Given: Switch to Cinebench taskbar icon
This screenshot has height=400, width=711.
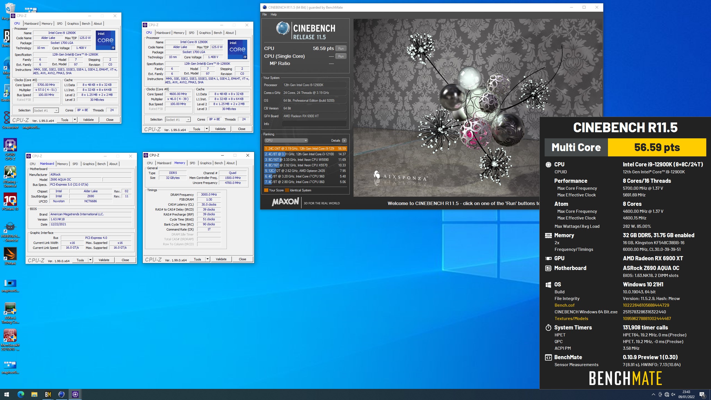Looking at the screenshot, I should [x=61, y=394].
